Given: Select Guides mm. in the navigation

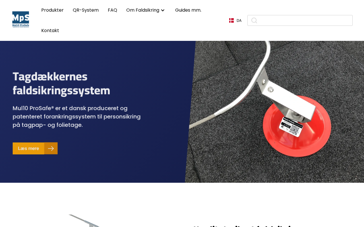Looking at the screenshot, I should coord(188,10).
